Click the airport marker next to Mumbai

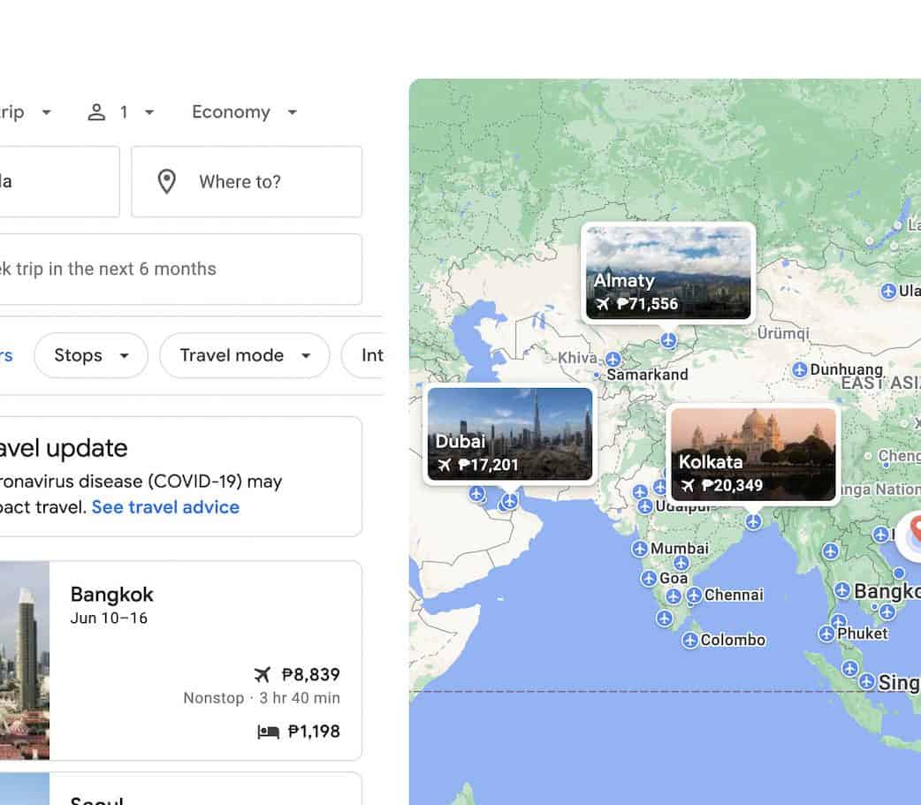click(x=640, y=549)
